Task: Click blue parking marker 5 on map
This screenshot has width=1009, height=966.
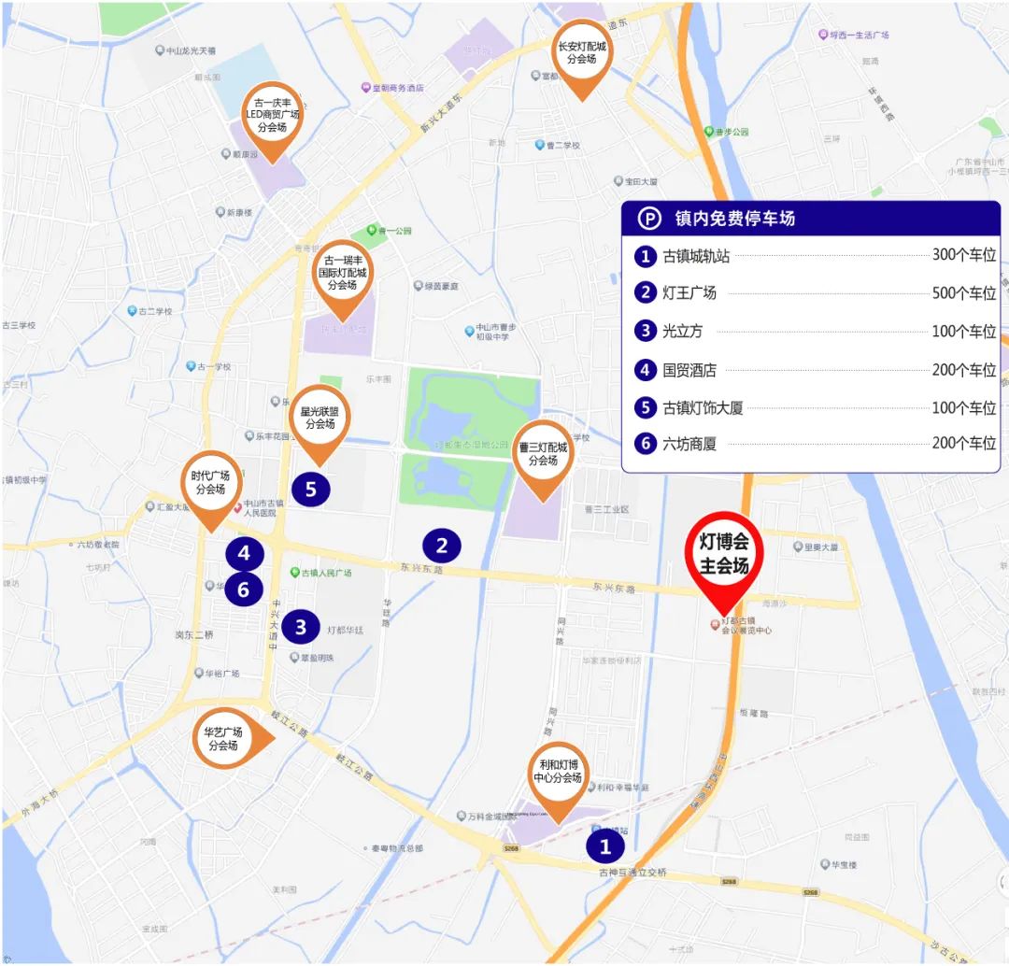Action: click(x=311, y=490)
